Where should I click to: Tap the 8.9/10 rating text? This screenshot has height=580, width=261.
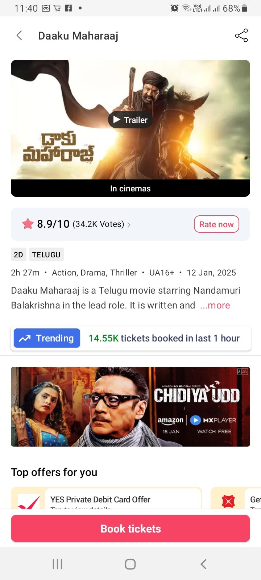click(x=53, y=224)
